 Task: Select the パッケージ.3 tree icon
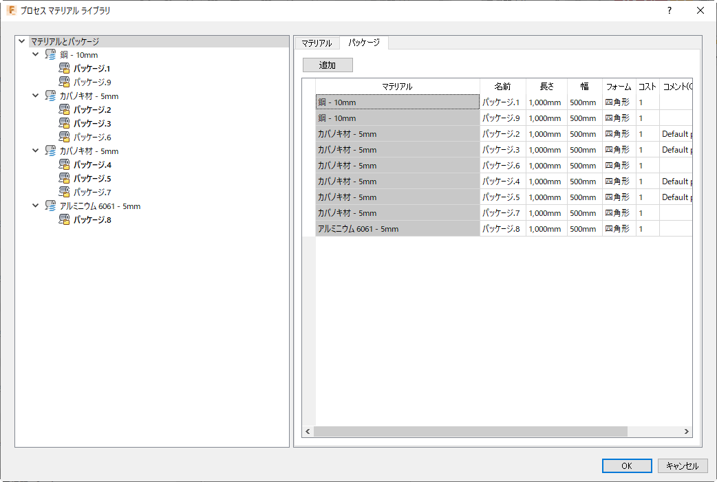(x=64, y=123)
